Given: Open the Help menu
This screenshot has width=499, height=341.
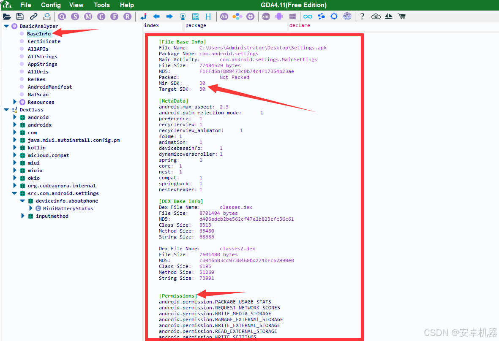Looking at the screenshot, I should 127,5.
